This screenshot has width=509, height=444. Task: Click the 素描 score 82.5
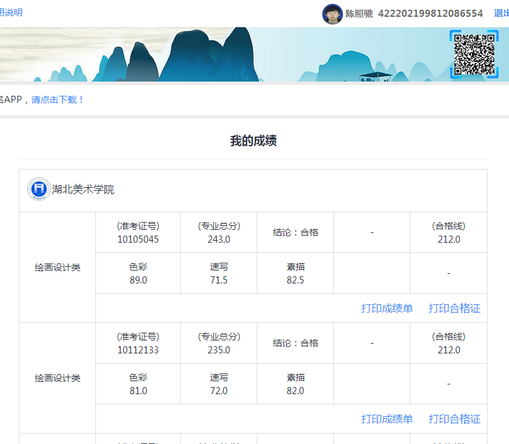pyautogui.click(x=295, y=280)
